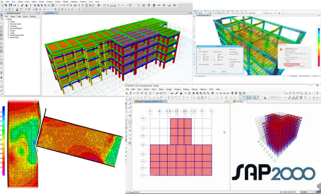Switch to the Detailing tab in Model Explorer
This screenshot has width=321, height=194.
33,17
